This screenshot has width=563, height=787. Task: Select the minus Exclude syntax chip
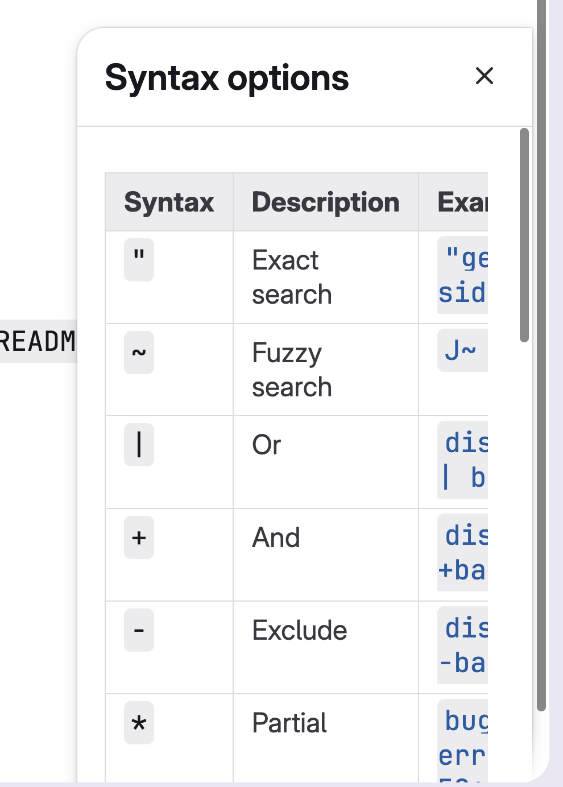click(139, 630)
